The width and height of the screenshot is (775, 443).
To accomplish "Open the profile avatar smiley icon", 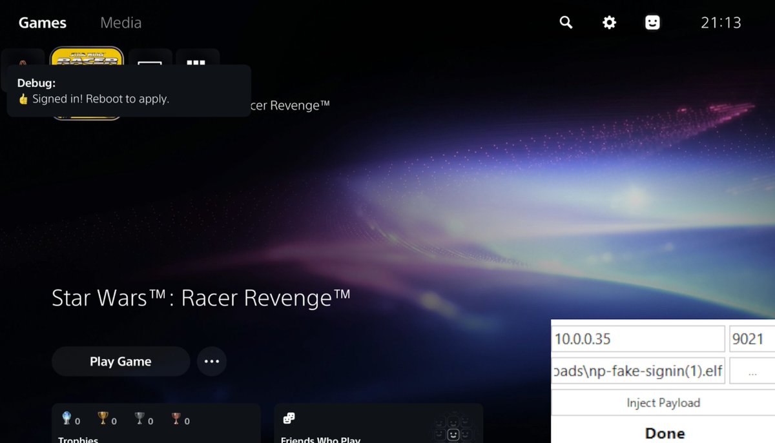I will click(x=653, y=23).
